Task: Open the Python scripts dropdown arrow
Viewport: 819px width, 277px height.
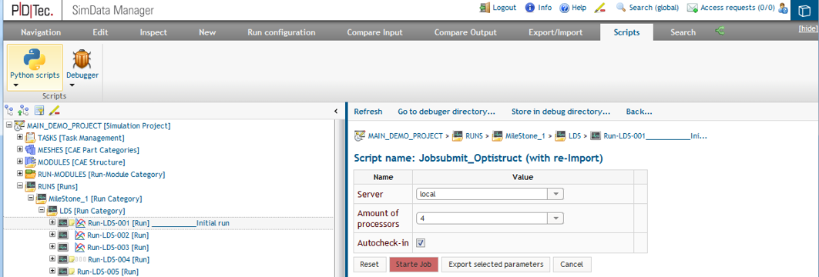Action: 15,85
